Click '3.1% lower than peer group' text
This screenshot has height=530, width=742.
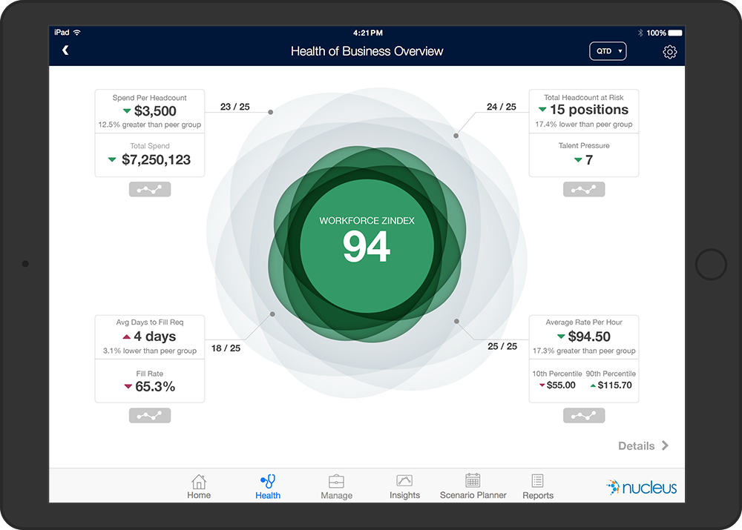[x=150, y=351]
